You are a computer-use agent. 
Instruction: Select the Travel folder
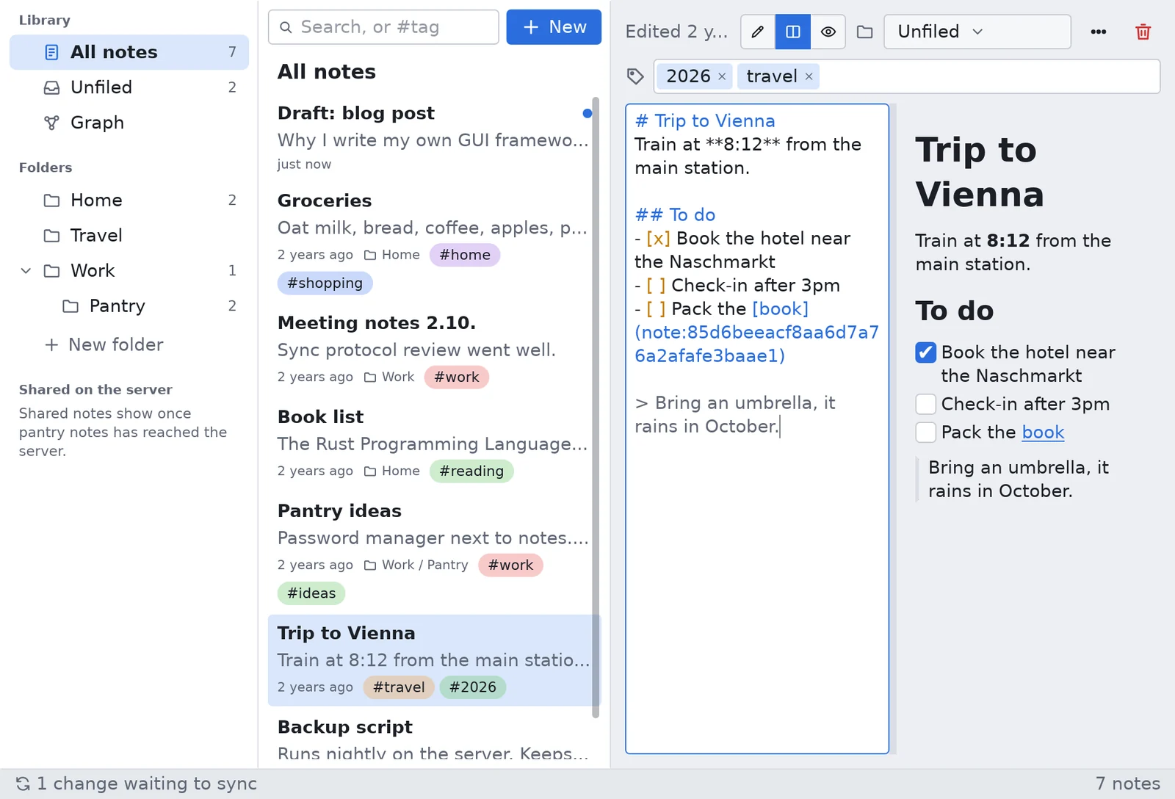[x=129, y=236]
